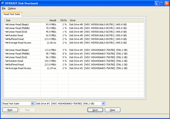Select the 45.5 MB/s result cell
170x119 pixels.
point(51,32)
